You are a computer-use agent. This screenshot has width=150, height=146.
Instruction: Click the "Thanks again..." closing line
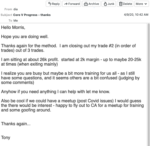(x=16, y=124)
